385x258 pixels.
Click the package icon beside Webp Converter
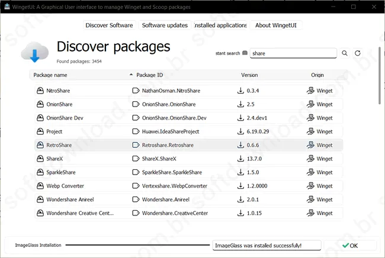point(40,186)
